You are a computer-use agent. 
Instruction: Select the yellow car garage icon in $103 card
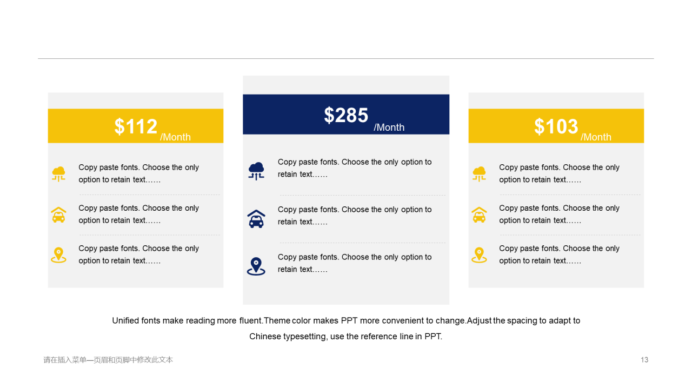(x=479, y=214)
